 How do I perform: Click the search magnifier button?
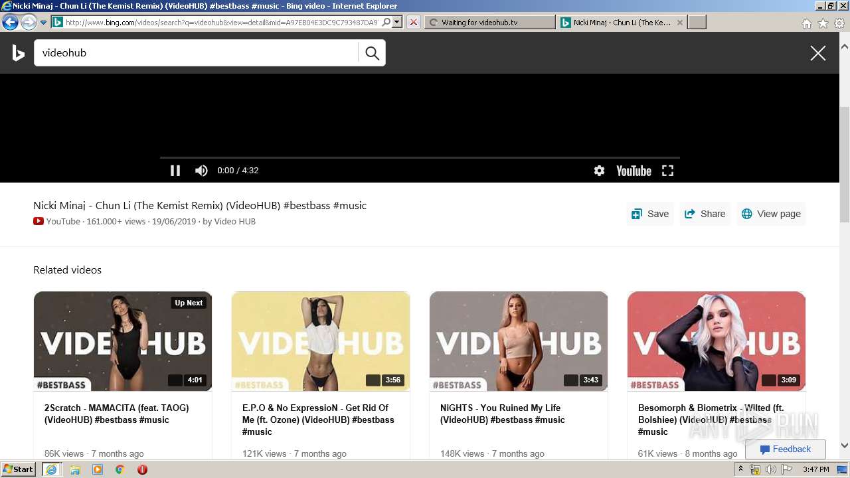pos(372,53)
